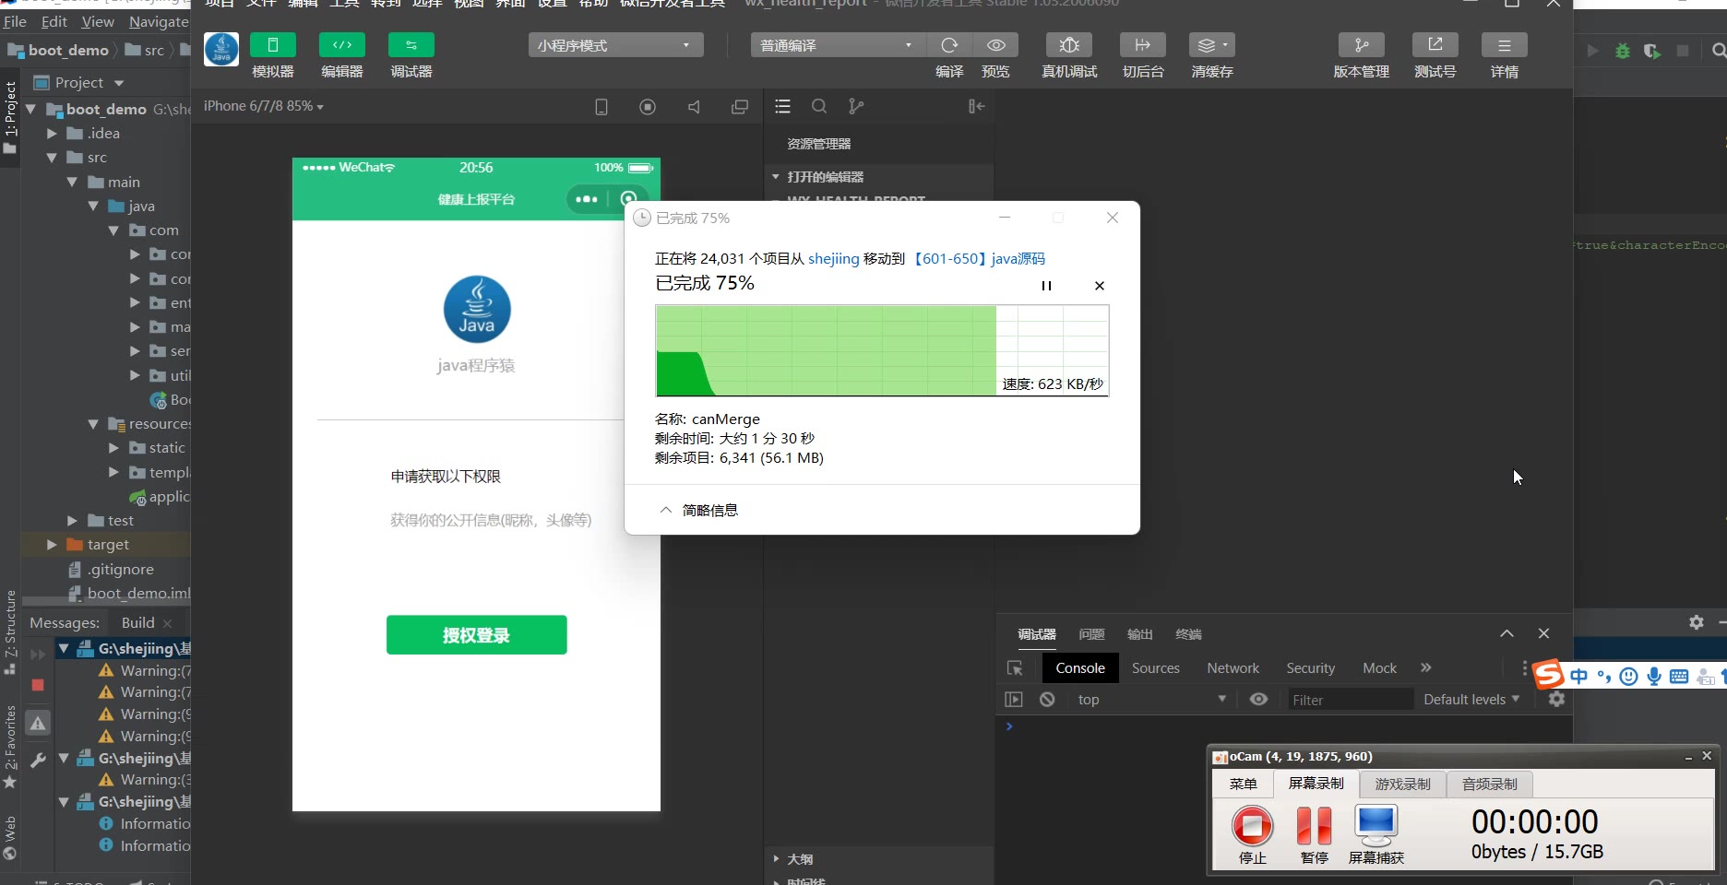1727x885 pixels.
Task: Click the clear console icon
Action: point(1047,700)
